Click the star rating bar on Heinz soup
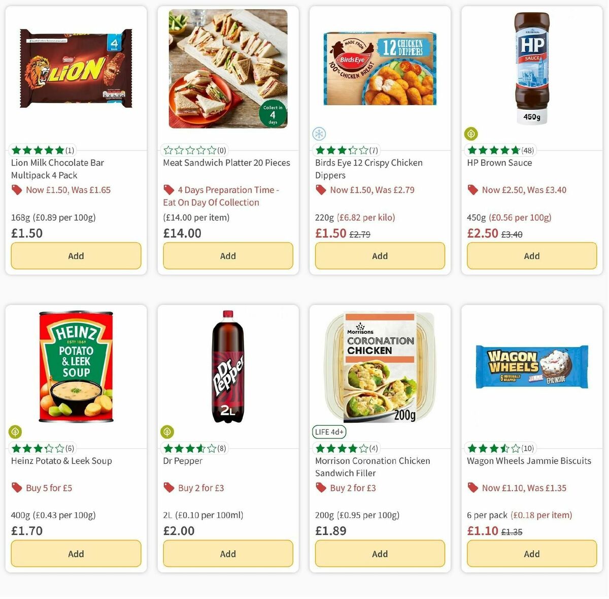This screenshot has height=599, width=609. coord(38,448)
